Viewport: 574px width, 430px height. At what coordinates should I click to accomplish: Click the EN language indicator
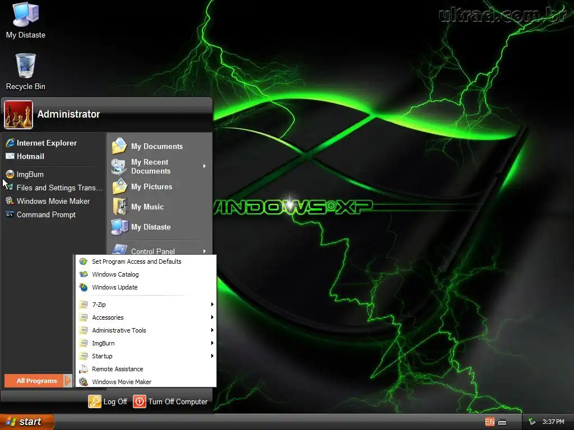click(x=489, y=422)
